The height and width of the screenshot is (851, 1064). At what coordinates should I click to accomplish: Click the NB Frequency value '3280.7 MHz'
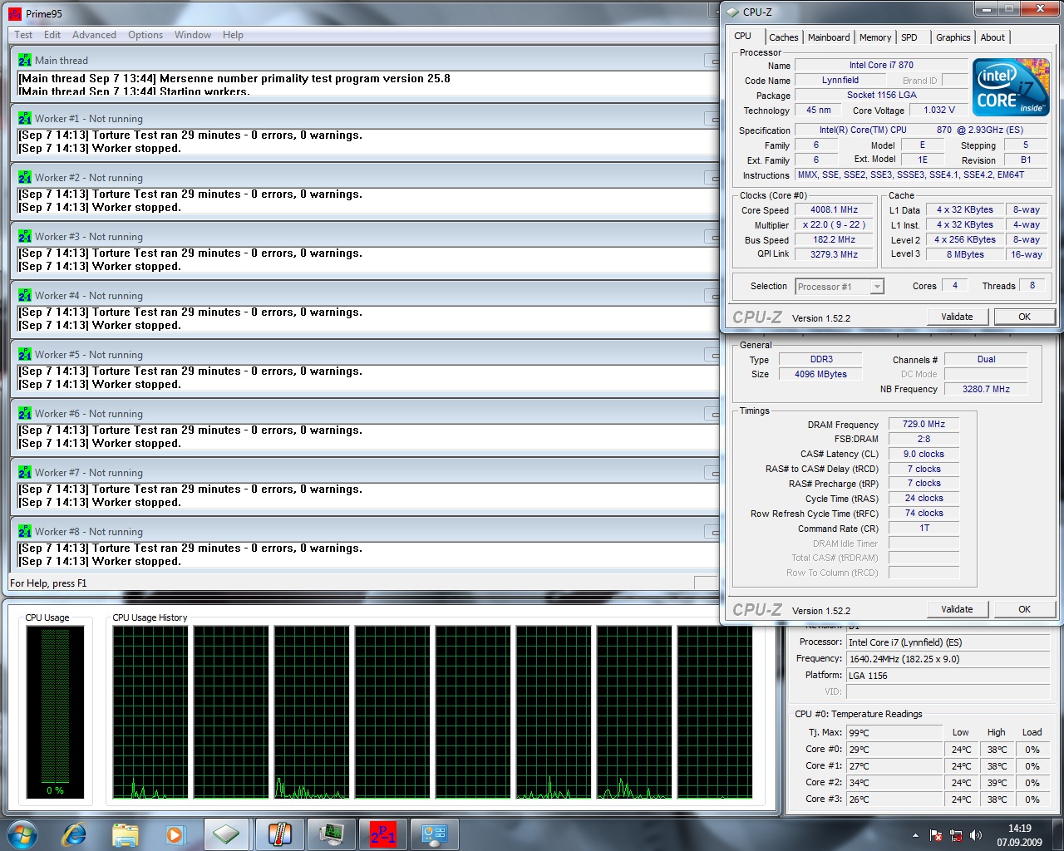(987, 389)
